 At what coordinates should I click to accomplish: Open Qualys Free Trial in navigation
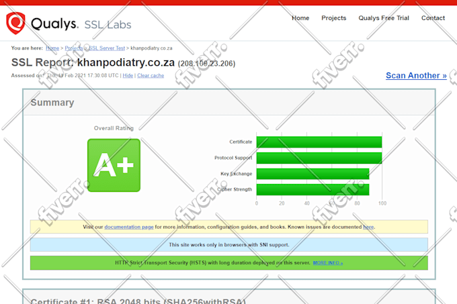pyautogui.click(x=384, y=18)
